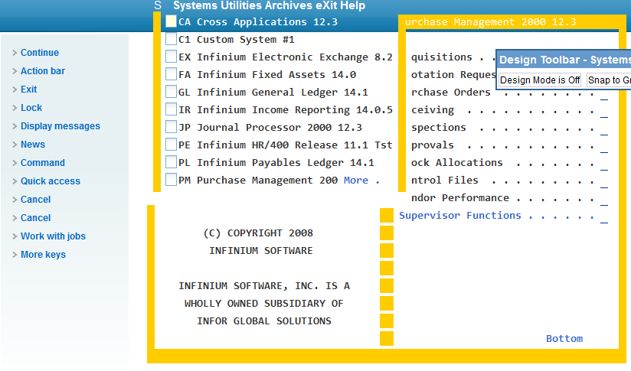Toggle the Design Mode is Off button
Viewport: 631px width, 371px height.
tap(540, 80)
